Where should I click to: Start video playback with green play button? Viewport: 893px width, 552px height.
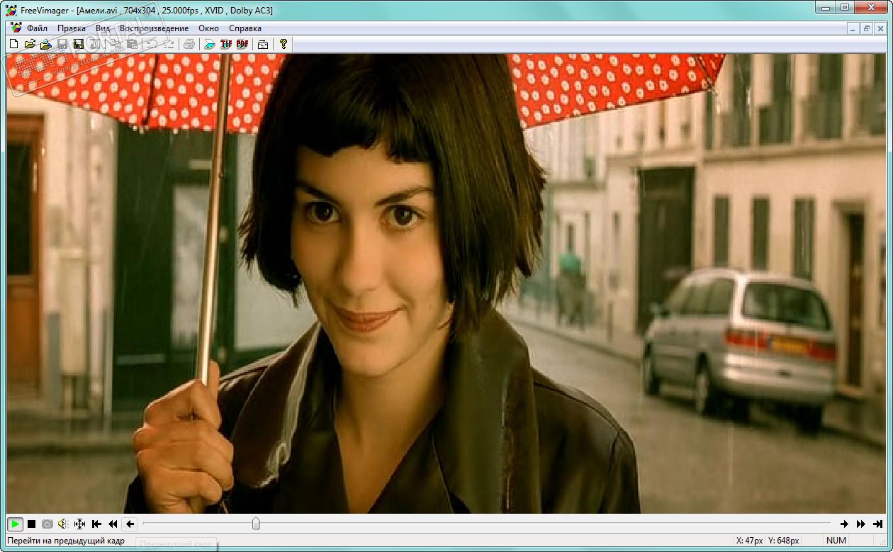coord(15,524)
